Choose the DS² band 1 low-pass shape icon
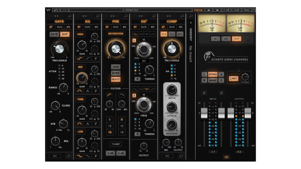The width and height of the screenshot is (301, 169). [x=135, y=34]
